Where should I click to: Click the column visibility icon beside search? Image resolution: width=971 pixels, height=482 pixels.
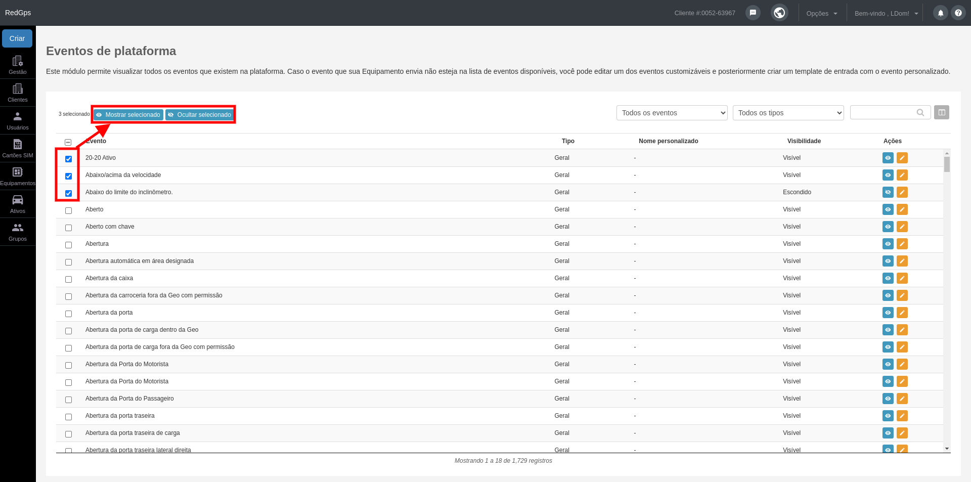(942, 112)
